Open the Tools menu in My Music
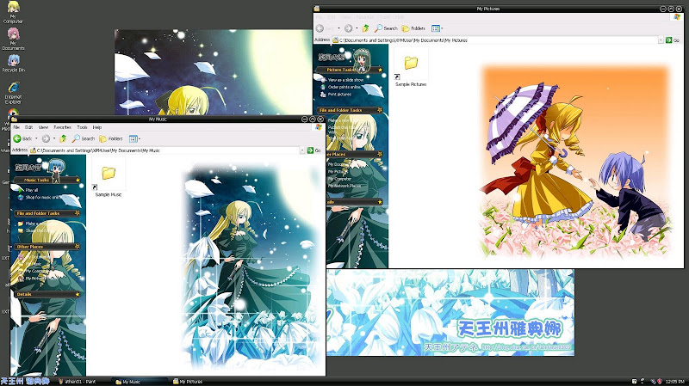The height and width of the screenshot is (386, 689). (x=82, y=127)
